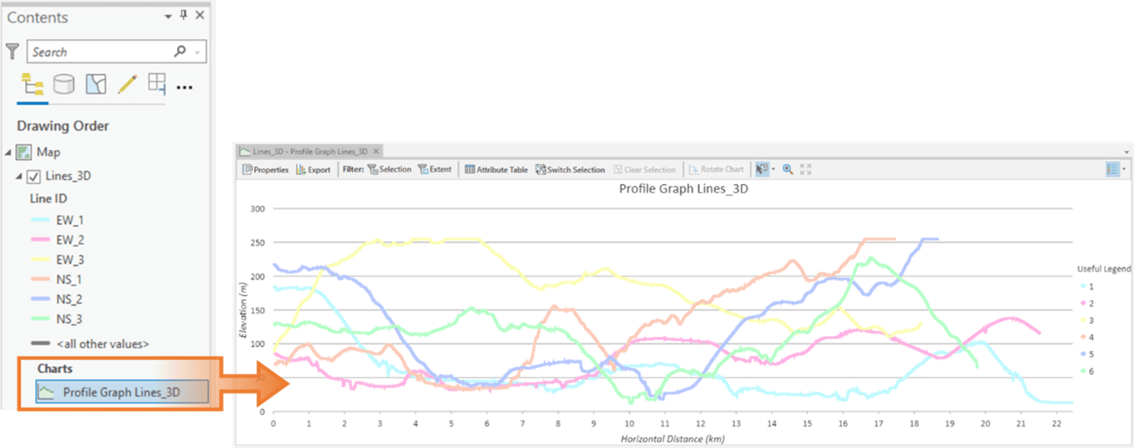
Task: Export the chart
Action: [313, 170]
